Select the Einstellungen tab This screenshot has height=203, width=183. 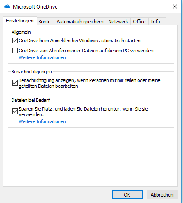pos(20,21)
